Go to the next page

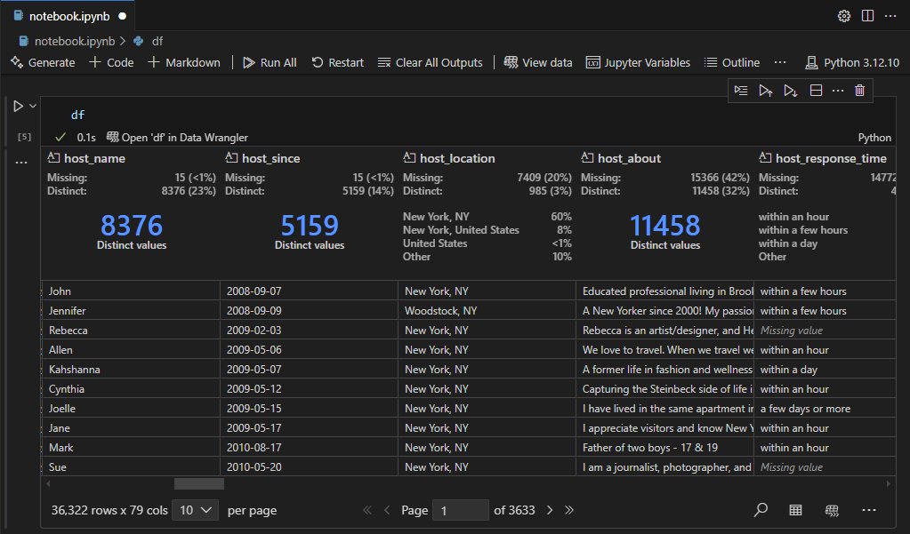(550, 510)
